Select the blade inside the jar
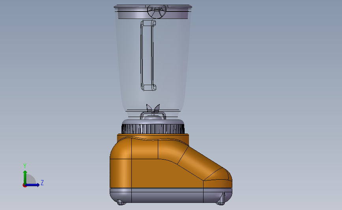 (153, 108)
